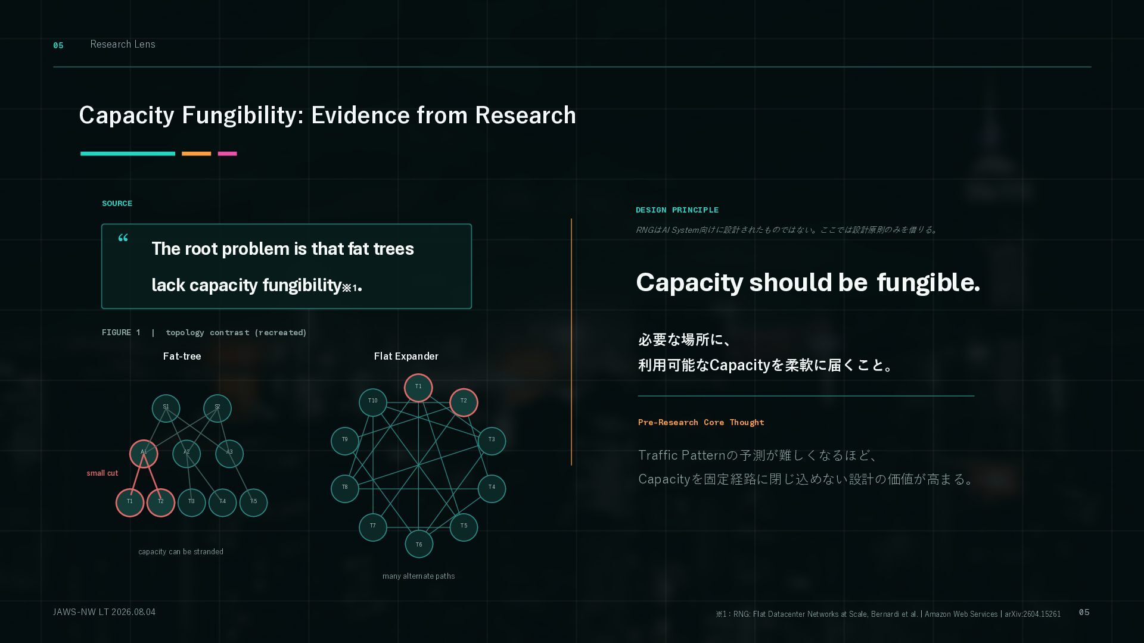
Task: Click the 'Fat-tree' diagram heading
Action: click(182, 356)
